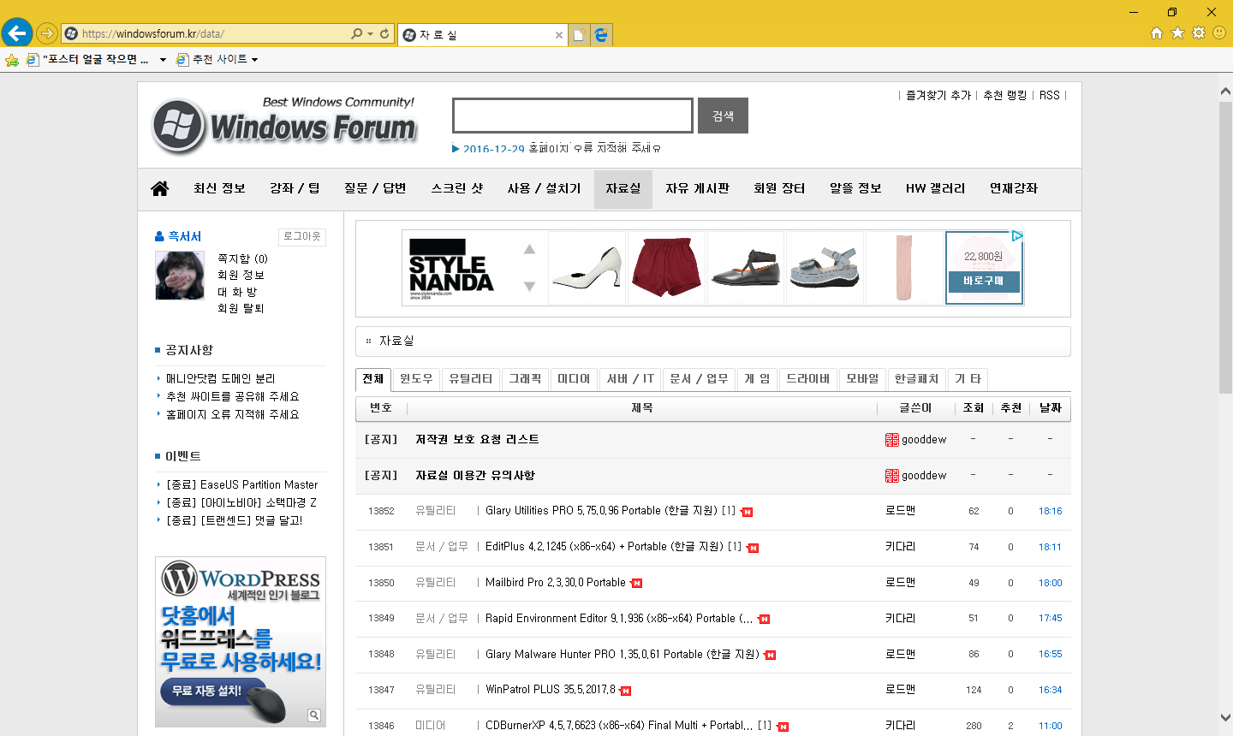Click the WordPress ad magnifier icon
1233x736 pixels.
[x=314, y=715]
